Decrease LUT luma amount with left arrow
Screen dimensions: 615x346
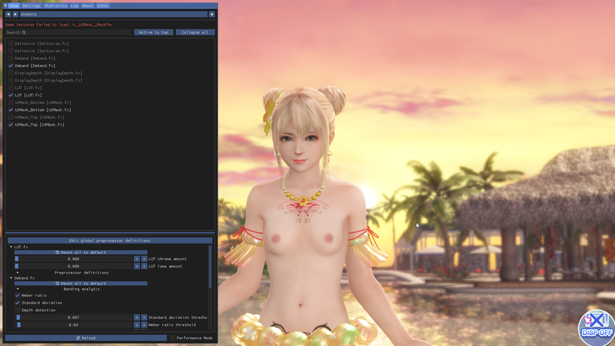137,266
